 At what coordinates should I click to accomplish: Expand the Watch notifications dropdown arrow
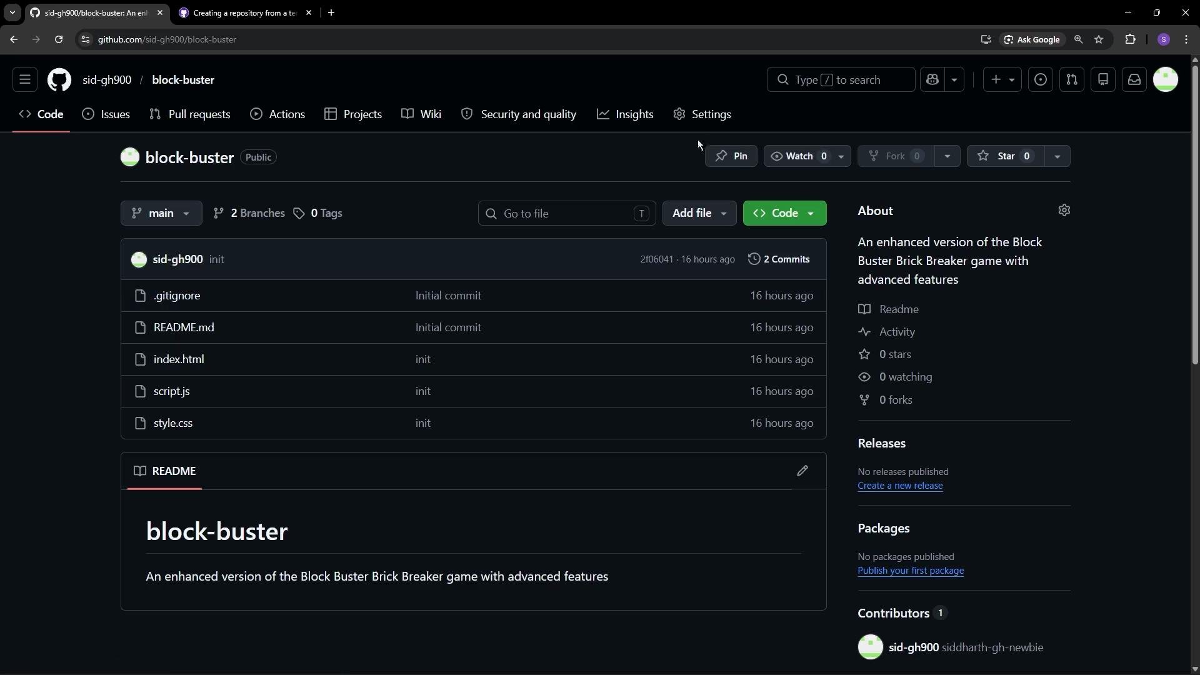pyautogui.click(x=841, y=156)
